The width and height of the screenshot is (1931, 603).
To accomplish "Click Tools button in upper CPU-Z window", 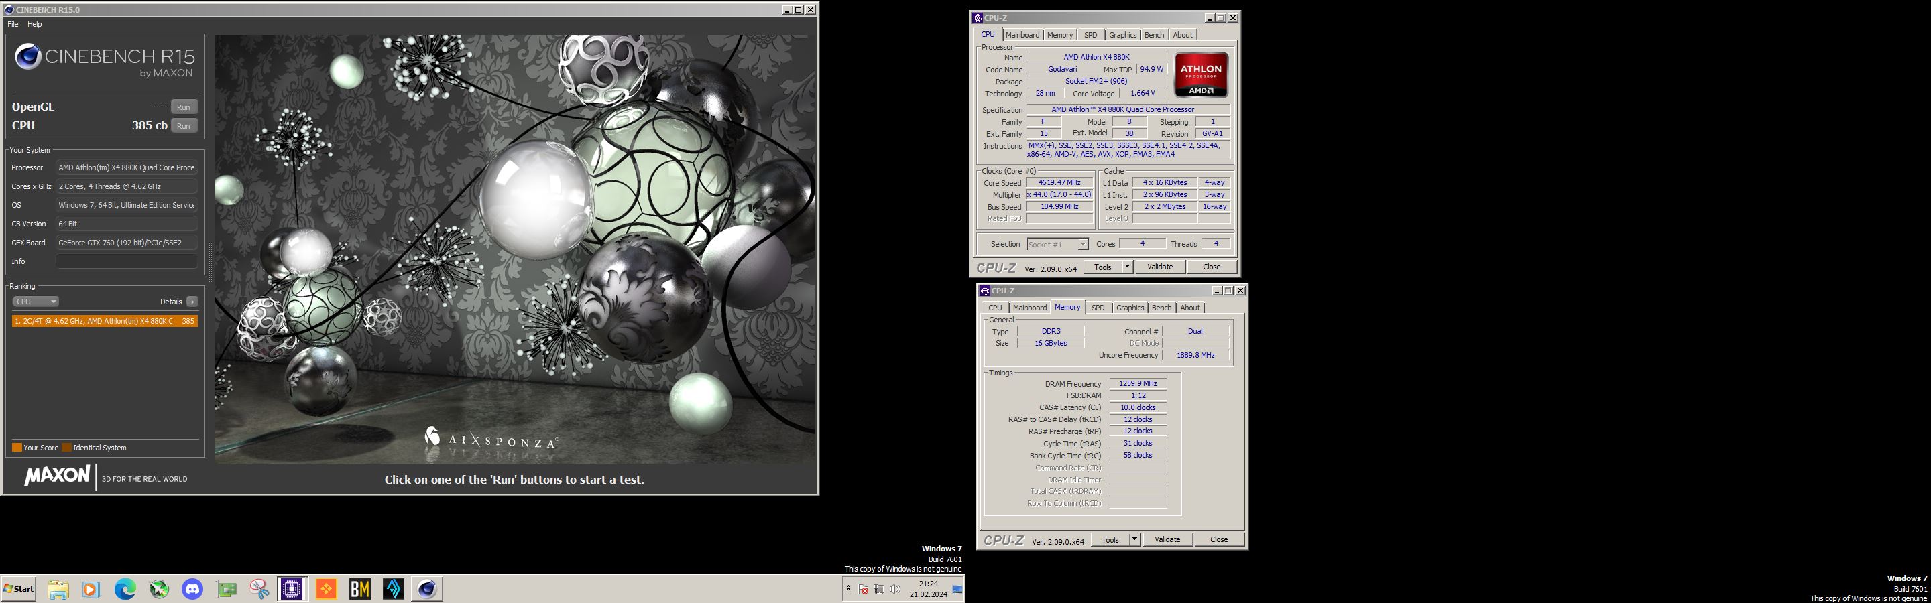I will click(x=1103, y=267).
